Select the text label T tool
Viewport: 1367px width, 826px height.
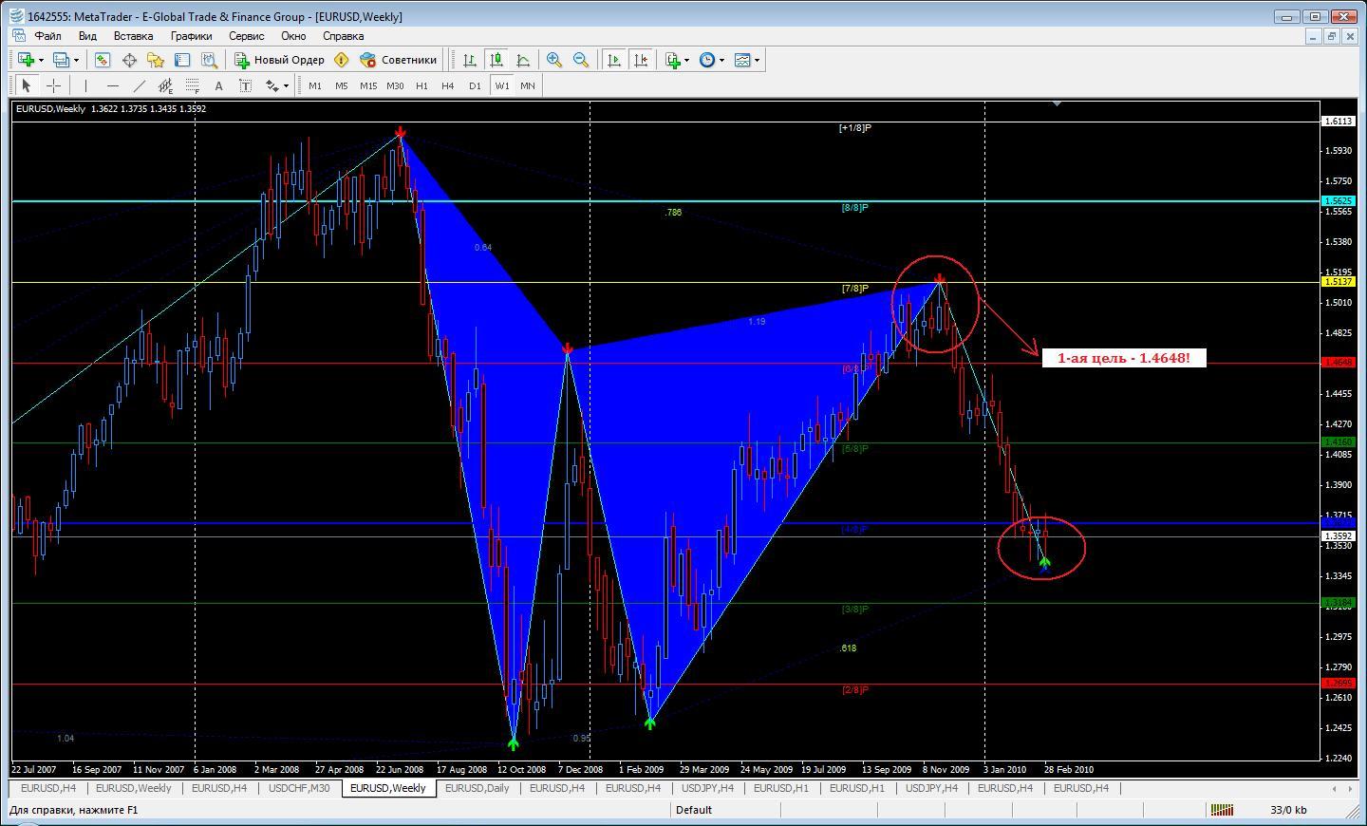(245, 85)
